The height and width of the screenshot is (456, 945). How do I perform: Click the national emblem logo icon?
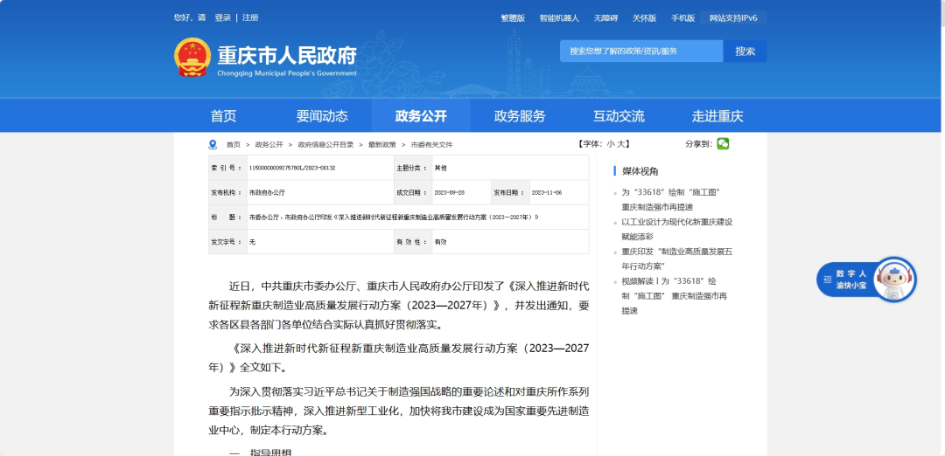click(x=192, y=58)
